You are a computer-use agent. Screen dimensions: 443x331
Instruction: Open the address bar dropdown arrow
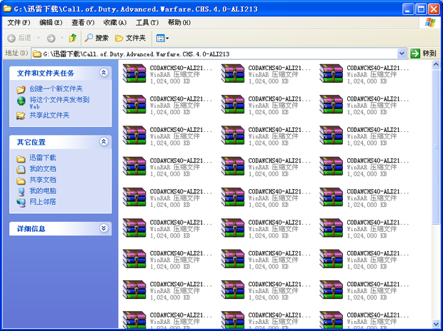[x=402, y=54]
